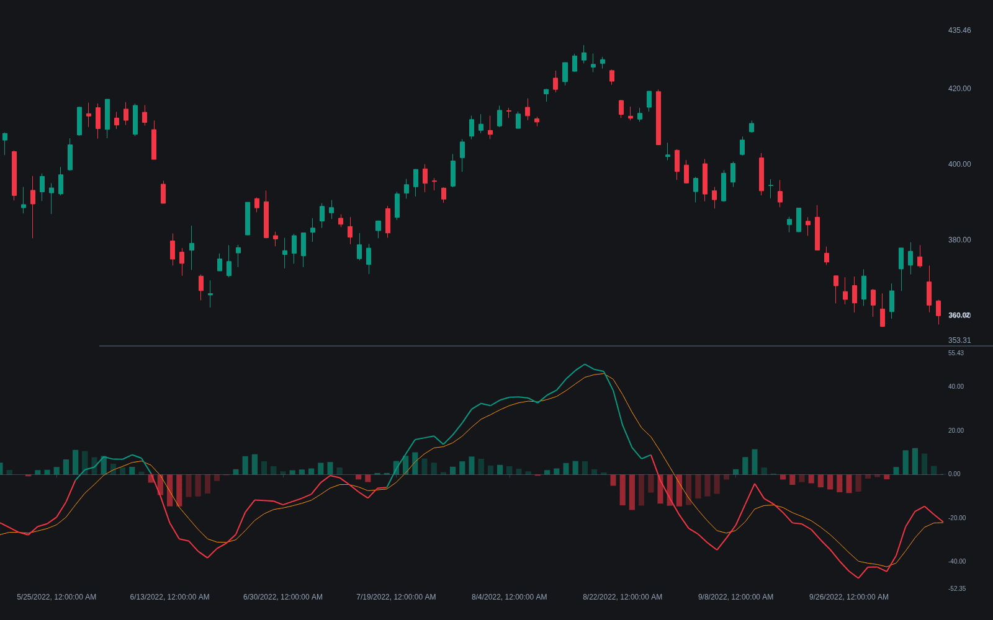Click the -52.35 indicator scale label
The width and height of the screenshot is (993, 620).
pos(957,589)
